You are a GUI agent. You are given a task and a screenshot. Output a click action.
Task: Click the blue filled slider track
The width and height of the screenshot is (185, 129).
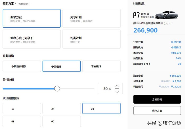click(29, 88)
